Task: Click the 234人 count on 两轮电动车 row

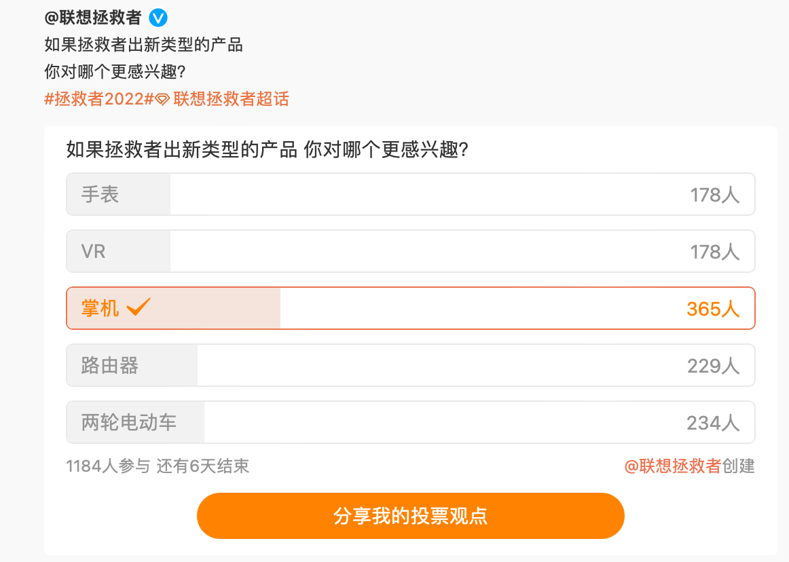Action: click(x=712, y=423)
